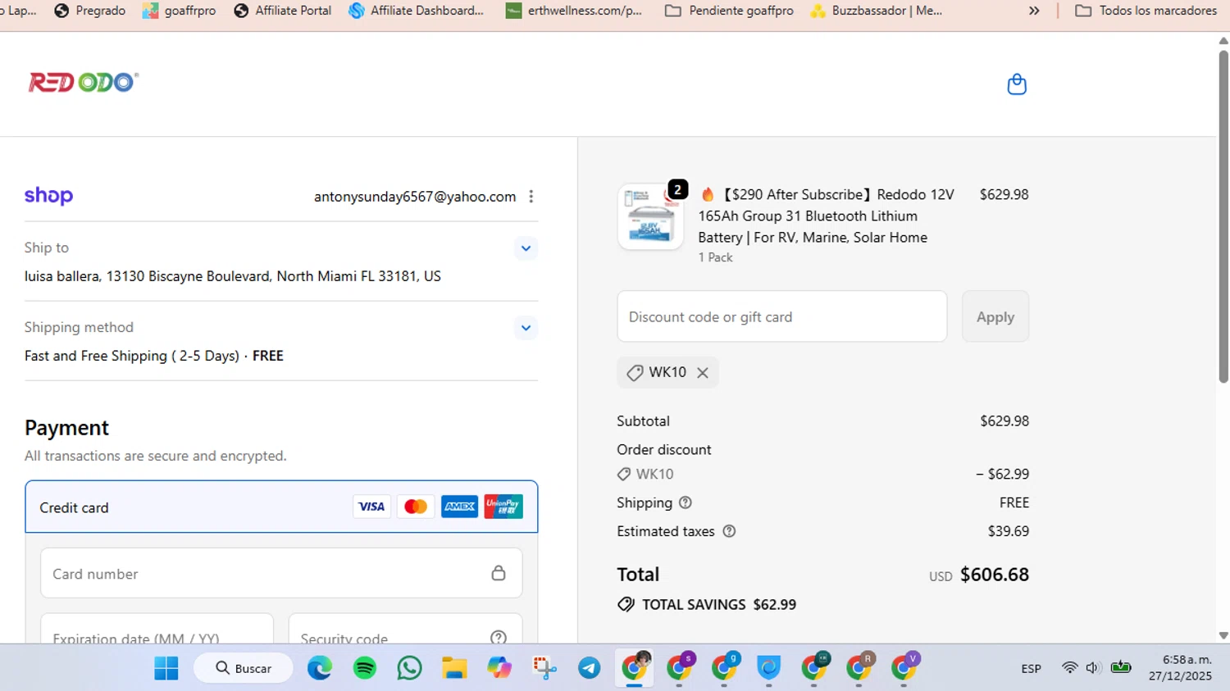This screenshot has height=691, width=1230.
Task: Open the Pregrado bookmark
Action: pos(90,11)
